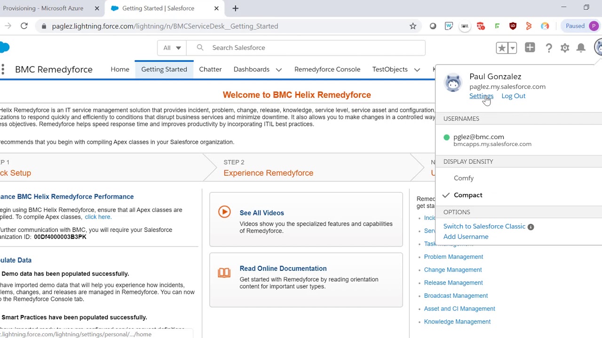Click the colorful circle extension icon
Image resolution: width=602 pixels, height=338 pixels.
pos(545,26)
